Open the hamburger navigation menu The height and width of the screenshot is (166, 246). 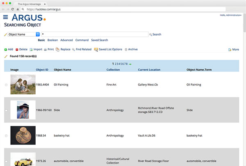tap(6, 17)
